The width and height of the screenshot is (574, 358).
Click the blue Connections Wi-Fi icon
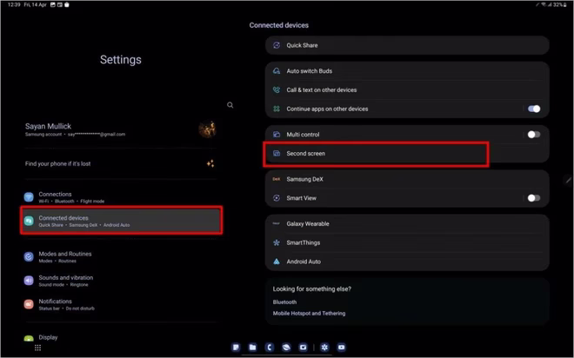click(29, 197)
